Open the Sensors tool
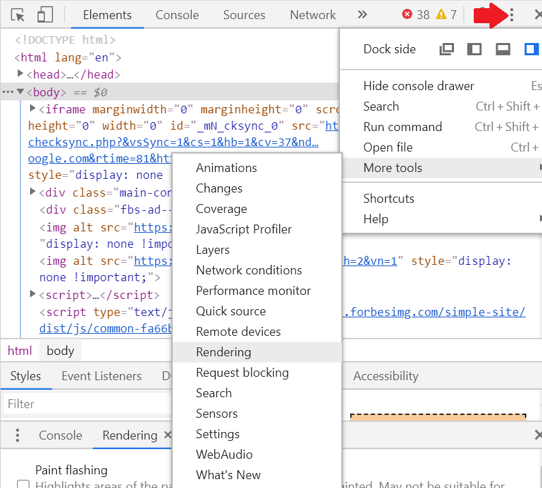Viewport: 542px width, 488px height. click(257, 414)
